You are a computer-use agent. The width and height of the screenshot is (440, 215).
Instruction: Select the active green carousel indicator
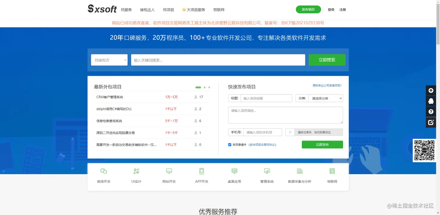[198, 87]
